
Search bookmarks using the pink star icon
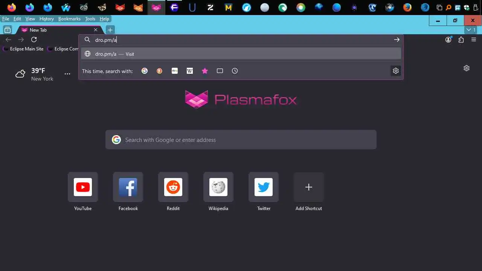click(x=205, y=71)
